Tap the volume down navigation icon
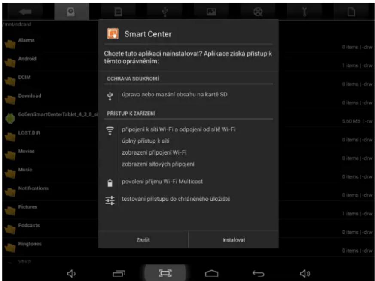 tap(71, 273)
